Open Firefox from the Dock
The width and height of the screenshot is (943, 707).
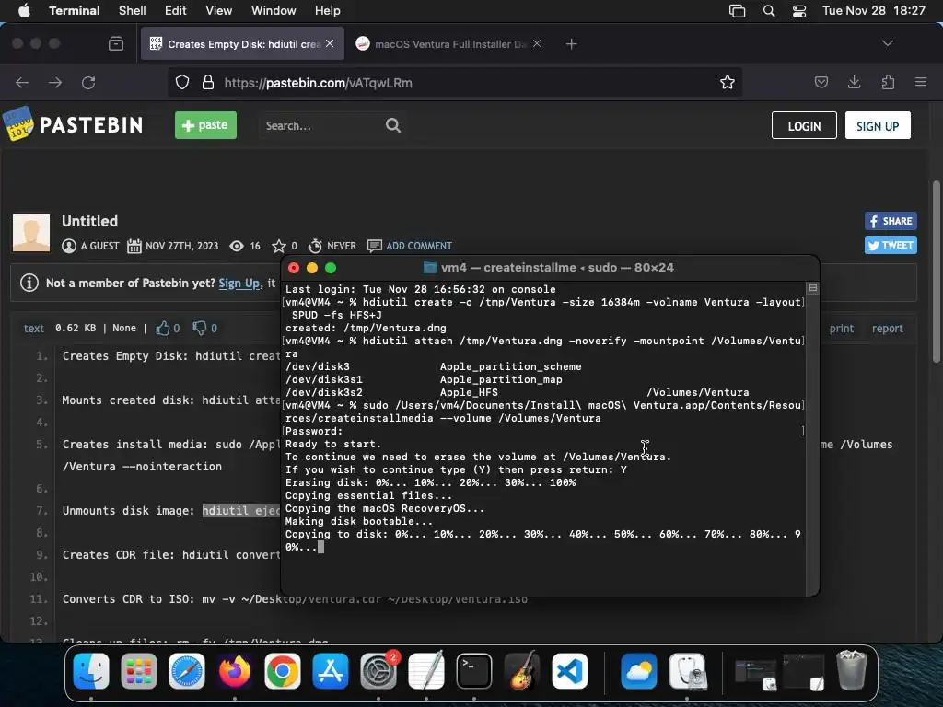[x=235, y=671]
